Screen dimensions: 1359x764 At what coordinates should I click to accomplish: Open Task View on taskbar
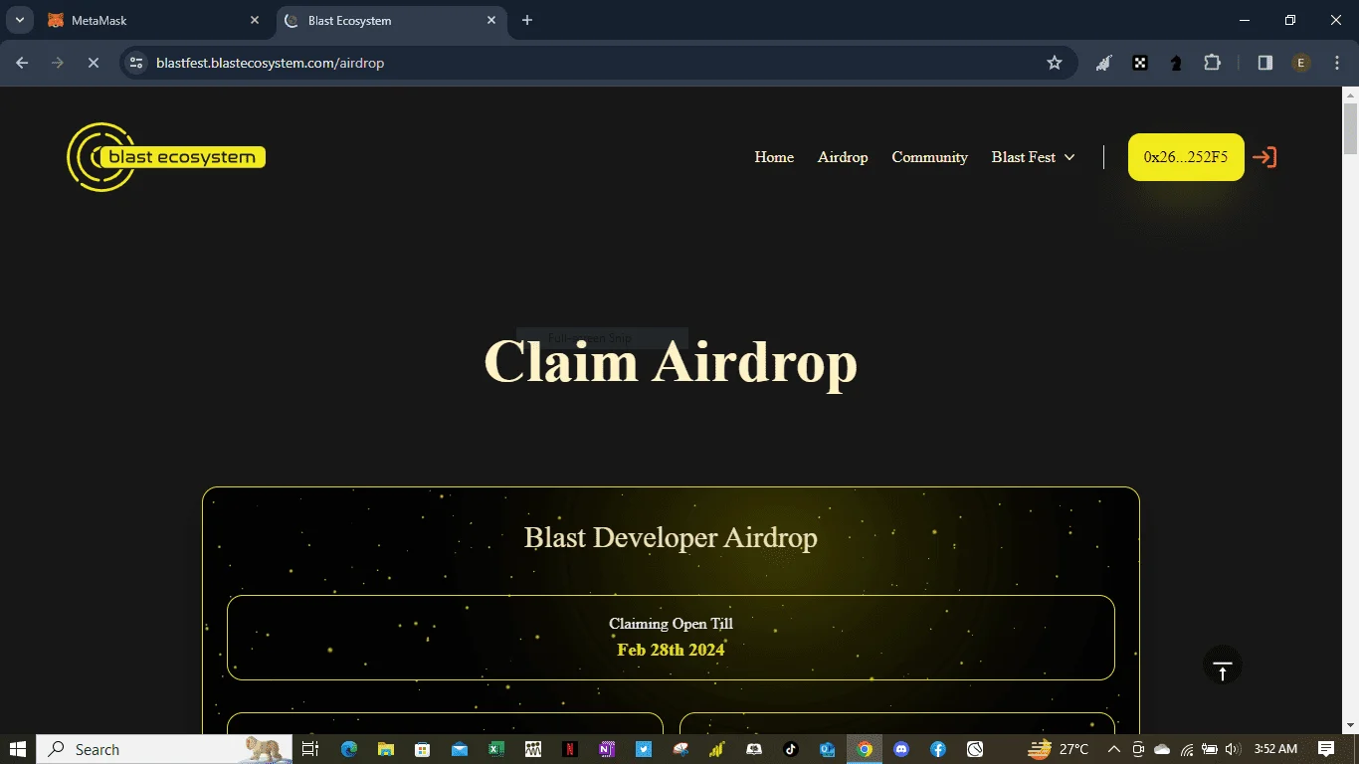pos(310,749)
